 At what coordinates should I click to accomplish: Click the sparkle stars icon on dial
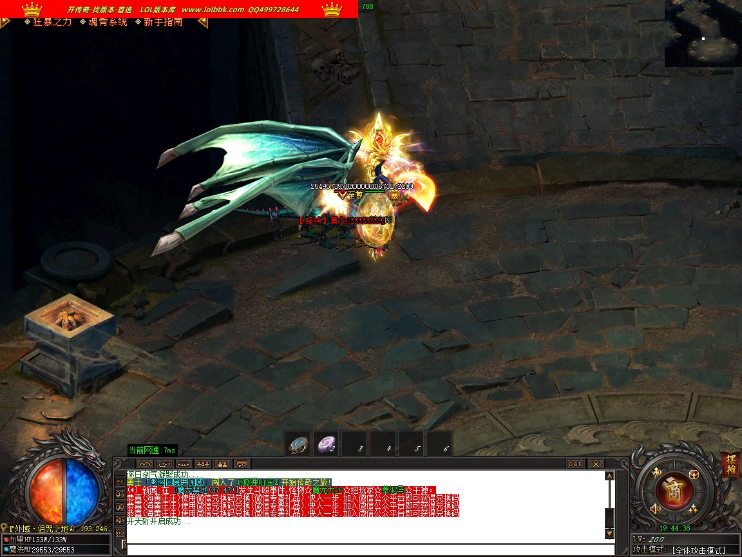tap(694, 509)
